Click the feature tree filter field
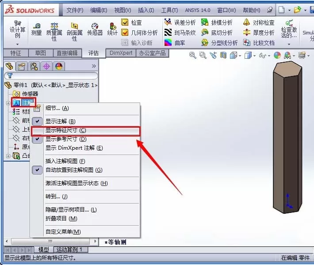Image resolution: width=314 pixels, height=265 pixels. 51,76
